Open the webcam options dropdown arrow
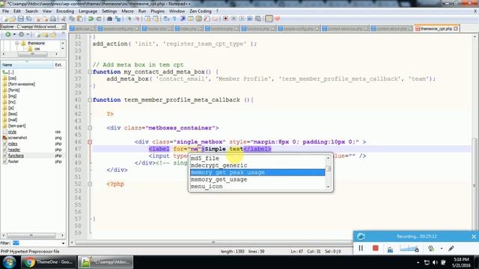Image resolution: width=479 pixels, height=269 pixels. (442, 249)
